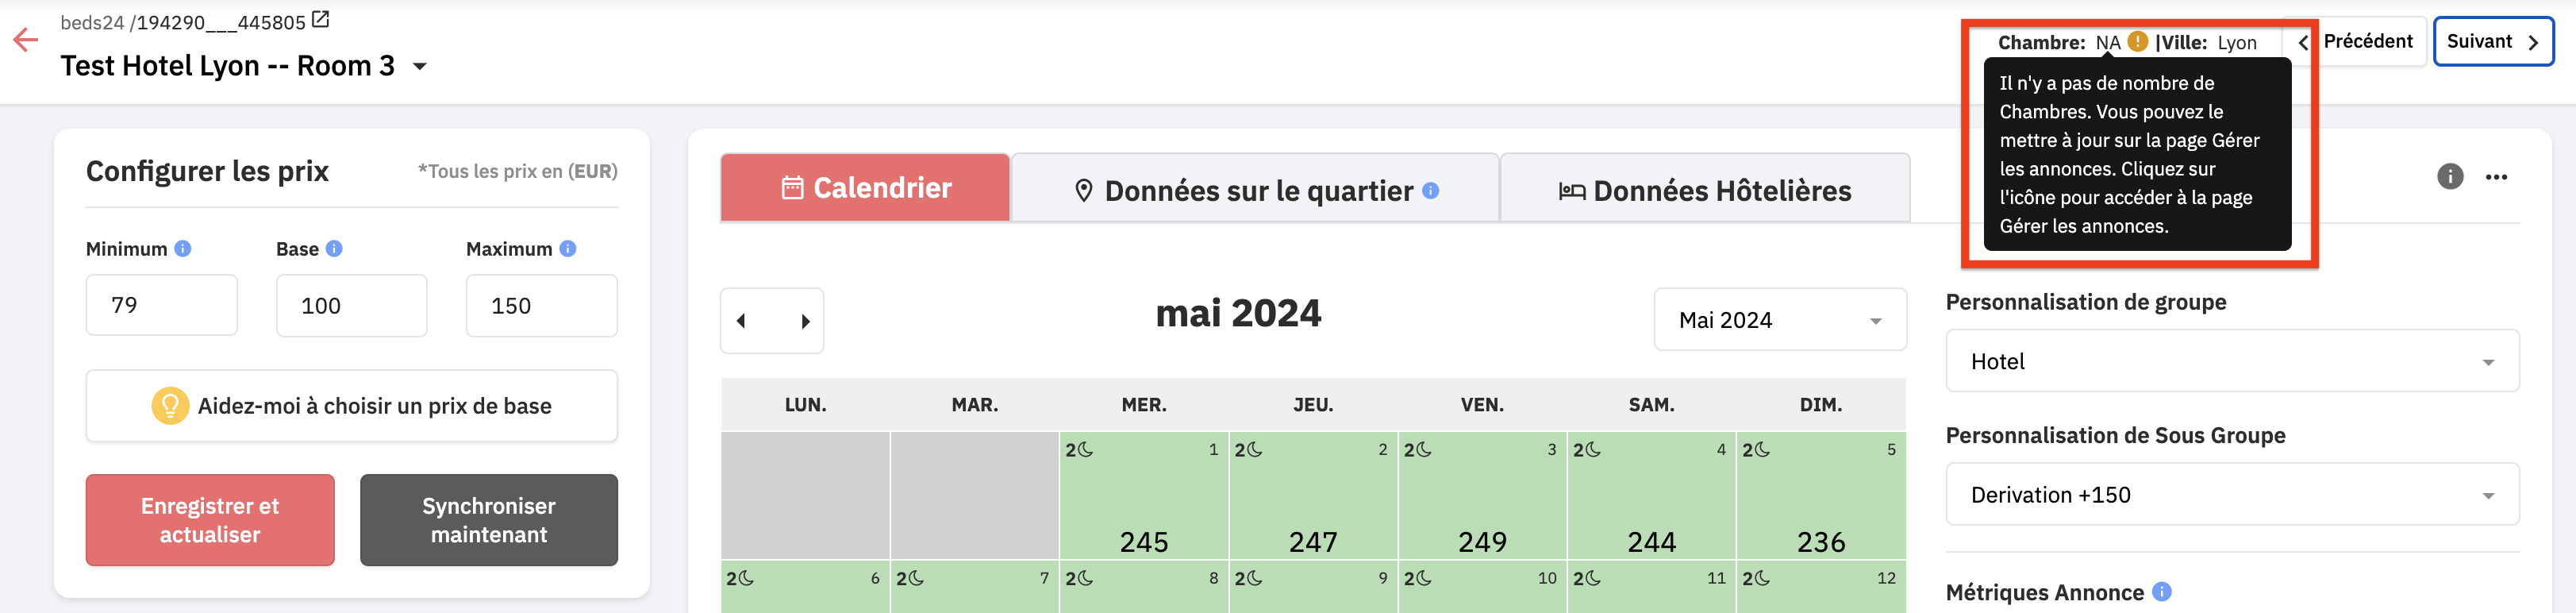Click the red back arrow icon
Image resolution: width=2576 pixels, height=613 pixels.
(25, 40)
